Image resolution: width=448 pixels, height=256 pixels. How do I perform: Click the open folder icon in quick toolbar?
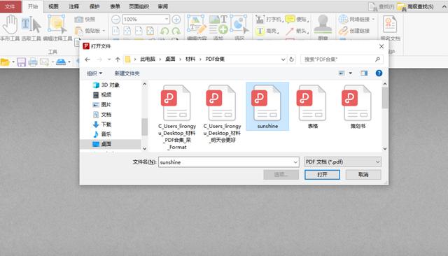coord(5,62)
